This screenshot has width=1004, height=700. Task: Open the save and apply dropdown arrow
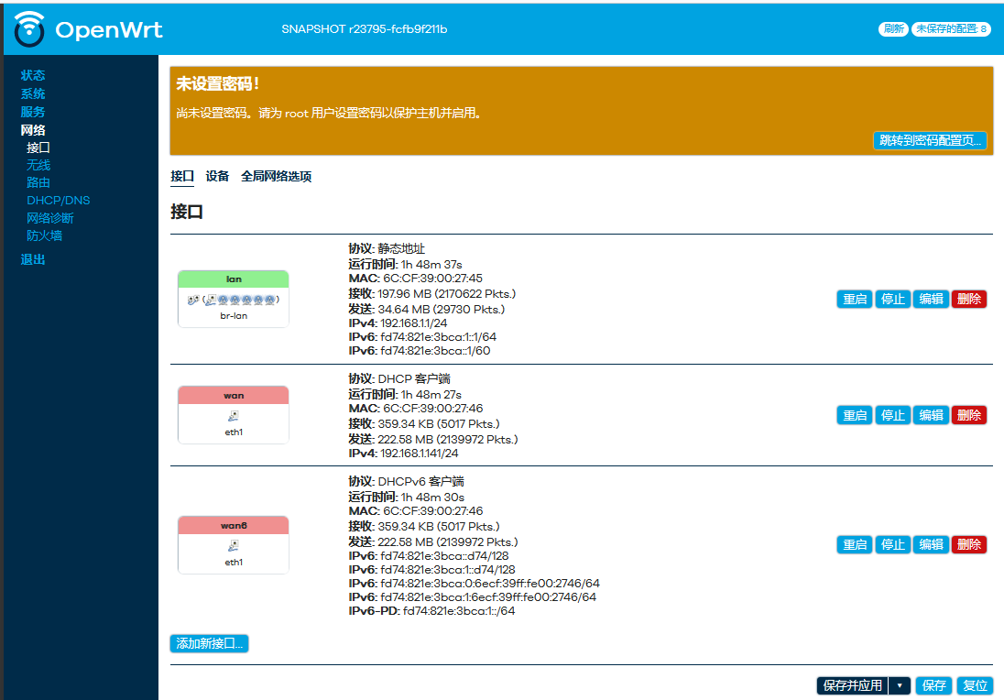coord(900,685)
